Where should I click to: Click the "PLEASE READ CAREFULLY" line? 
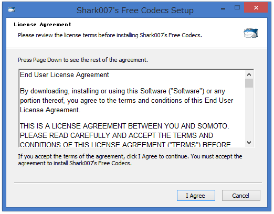tap(117, 135)
